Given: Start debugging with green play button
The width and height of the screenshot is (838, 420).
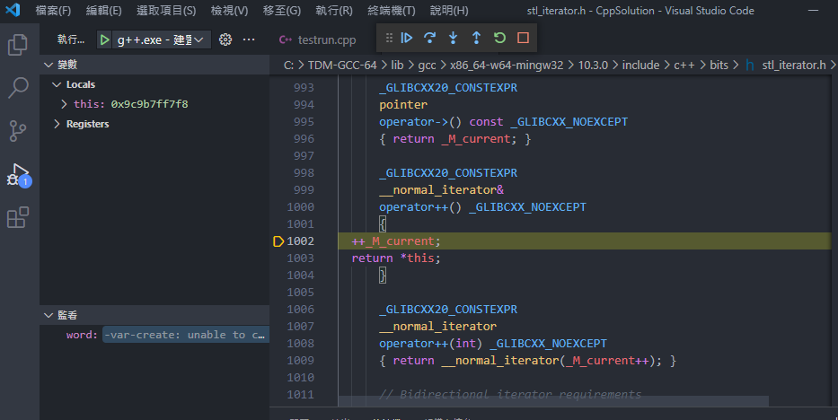Looking at the screenshot, I should pyautogui.click(x=105, y=40).
